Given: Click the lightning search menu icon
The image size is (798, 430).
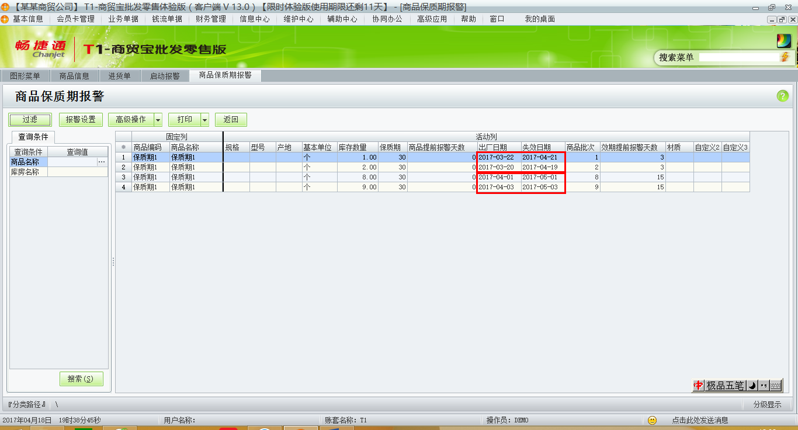Looking at the screenshot, I should point(785,57).
